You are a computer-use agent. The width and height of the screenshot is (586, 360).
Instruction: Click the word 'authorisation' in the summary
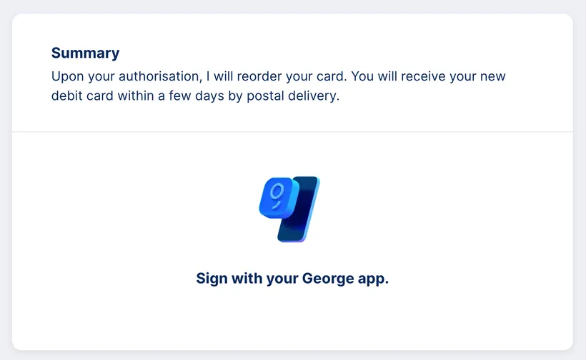click(160, 76)
